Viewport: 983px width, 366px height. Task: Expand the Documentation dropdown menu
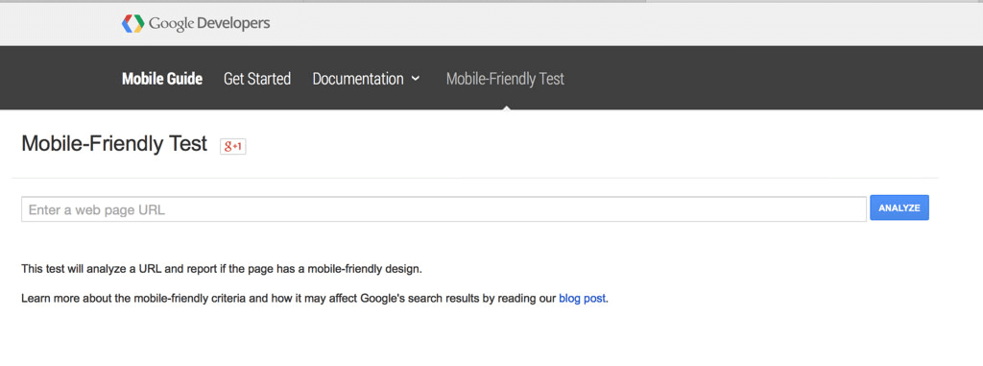366,79
